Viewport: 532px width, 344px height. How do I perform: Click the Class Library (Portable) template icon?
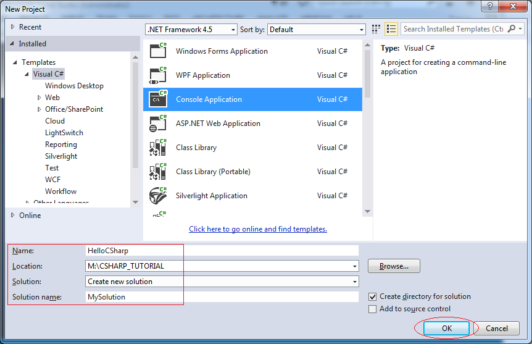point(158,172)
